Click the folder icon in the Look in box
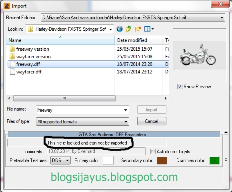 [31, 29]
